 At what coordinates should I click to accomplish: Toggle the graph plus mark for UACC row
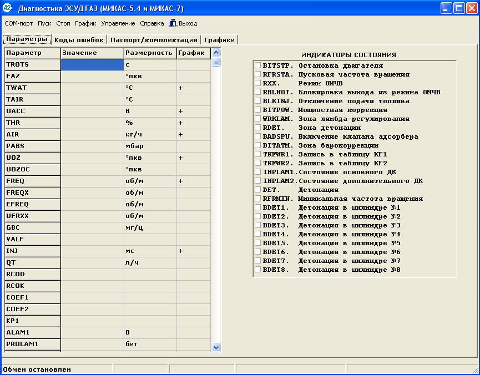[x=180, y=111]
